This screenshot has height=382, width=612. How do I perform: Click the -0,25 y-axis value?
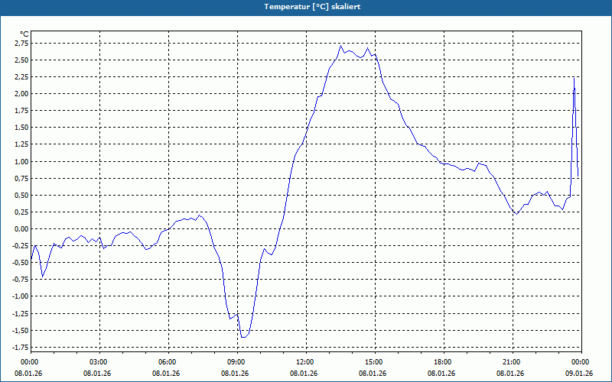pyautogui.click(x=21, y=246)
